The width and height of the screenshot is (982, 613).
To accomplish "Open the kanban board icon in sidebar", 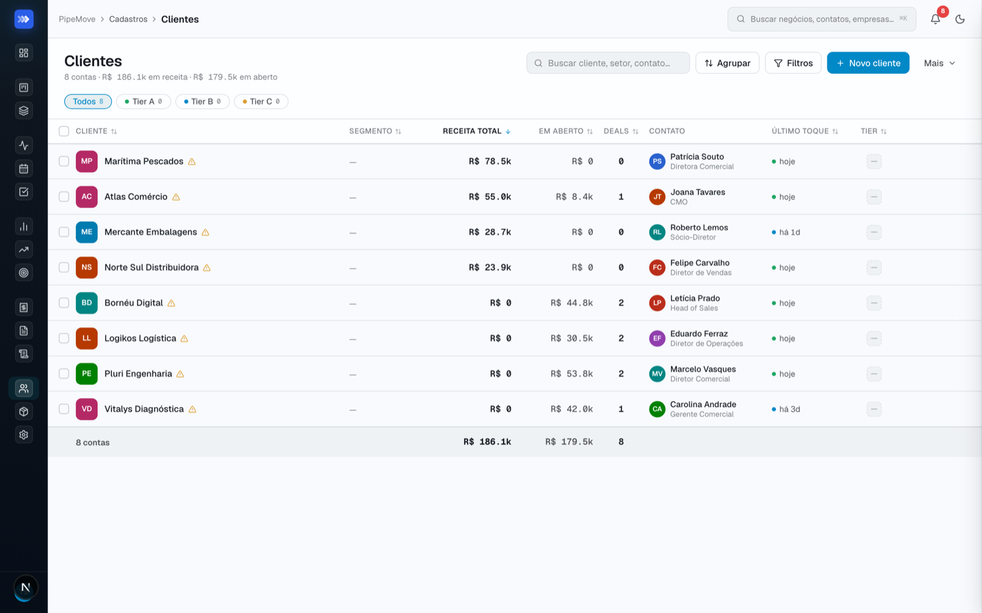I will 24,87.
